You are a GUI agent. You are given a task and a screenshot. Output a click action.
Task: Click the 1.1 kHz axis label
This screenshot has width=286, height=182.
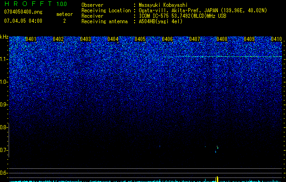coord(4,59)
